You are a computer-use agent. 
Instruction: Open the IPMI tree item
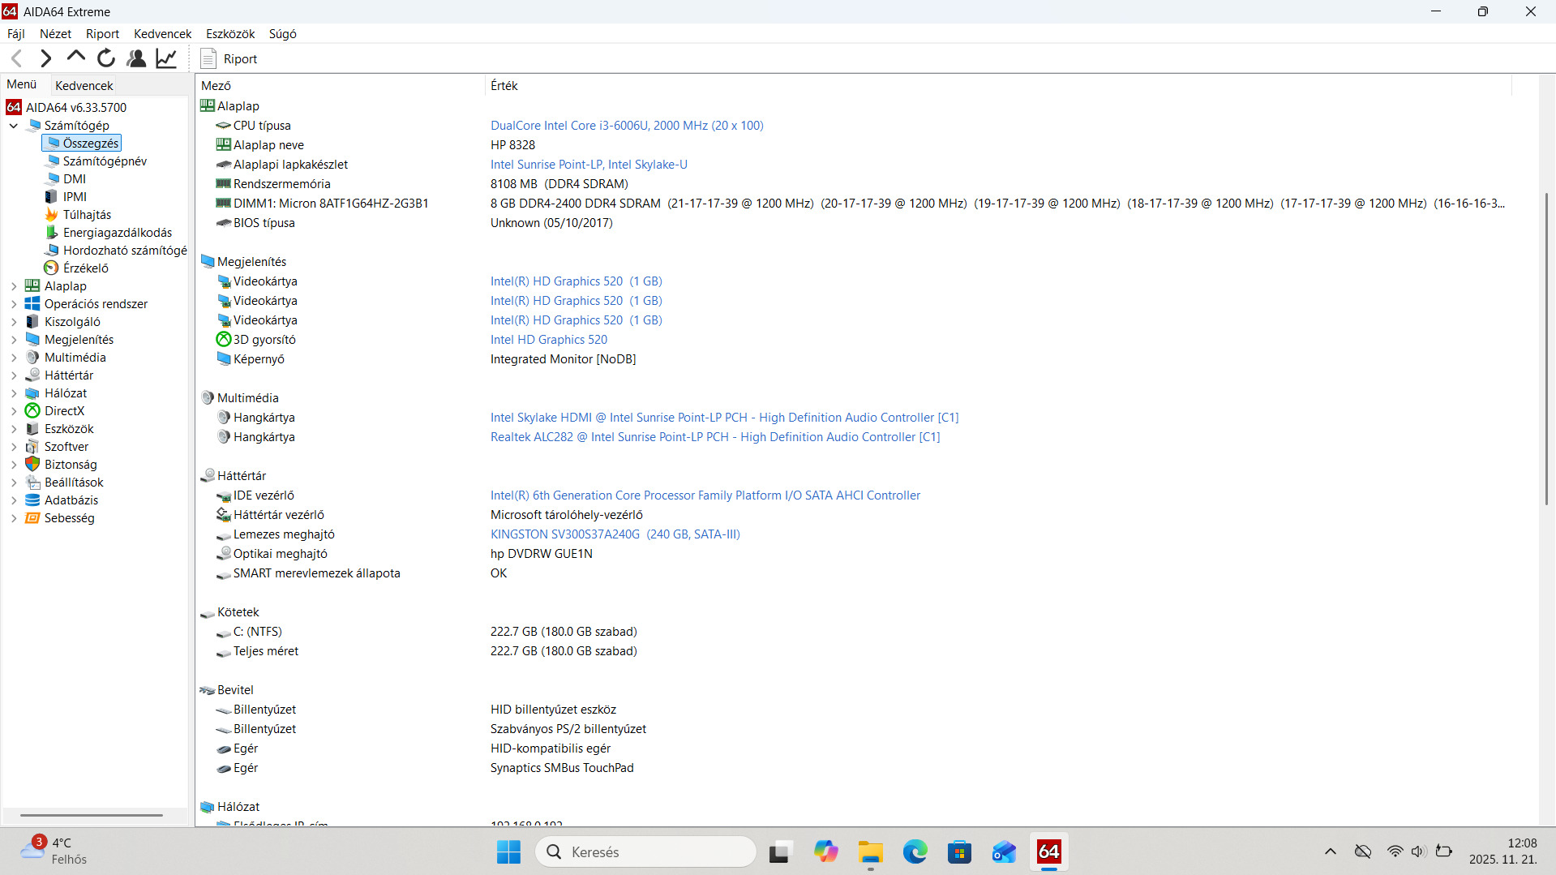point(75,197)
